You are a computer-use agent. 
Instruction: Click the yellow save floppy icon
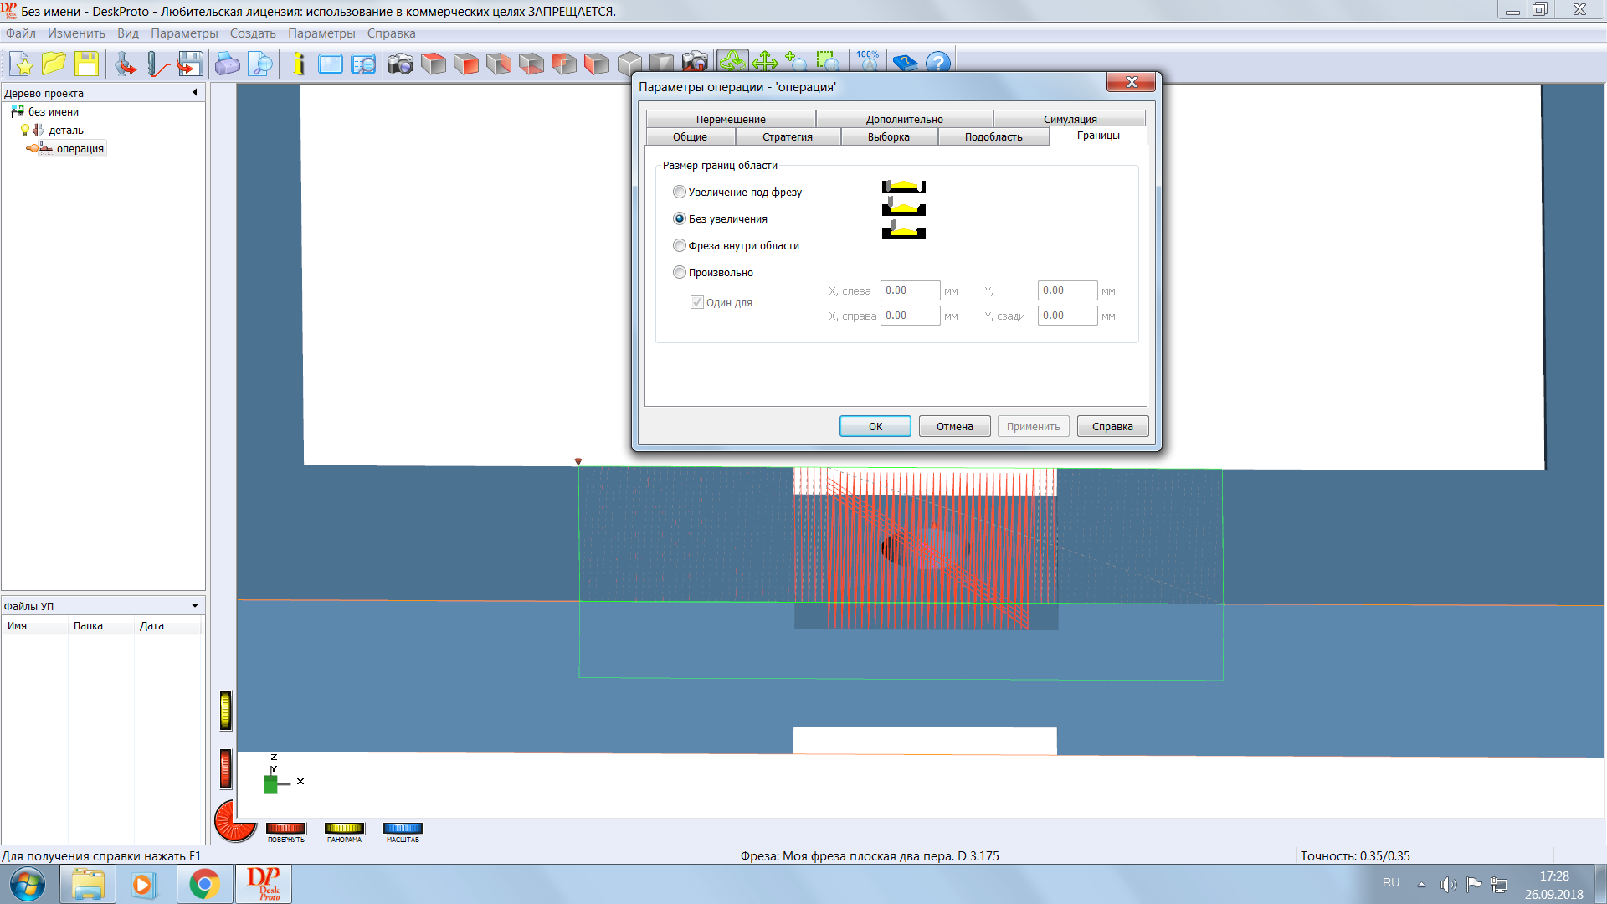(x=86, y=64)
